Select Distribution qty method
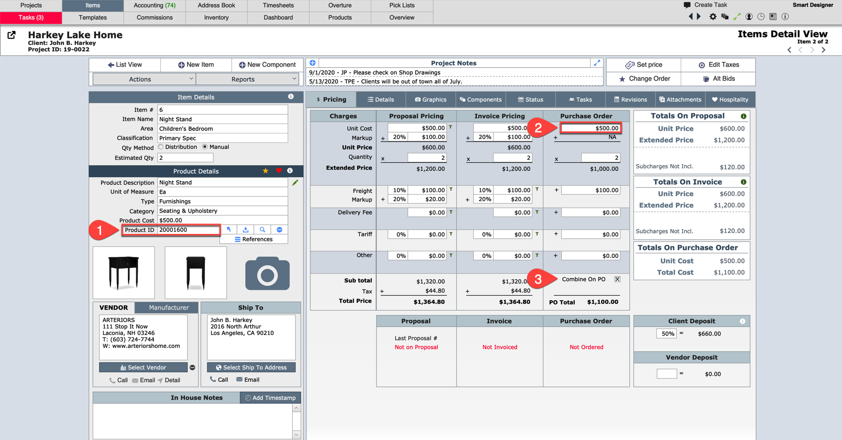 pos(161,147)
